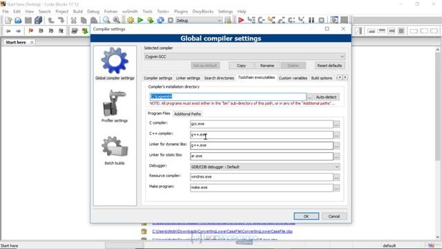Select Batch builds in dialog sidebar

pyautogui.click(x=115, y=151)
